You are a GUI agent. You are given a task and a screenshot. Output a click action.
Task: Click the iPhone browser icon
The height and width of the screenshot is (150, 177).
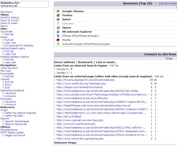pyautogui.click(x=58, y=36)
